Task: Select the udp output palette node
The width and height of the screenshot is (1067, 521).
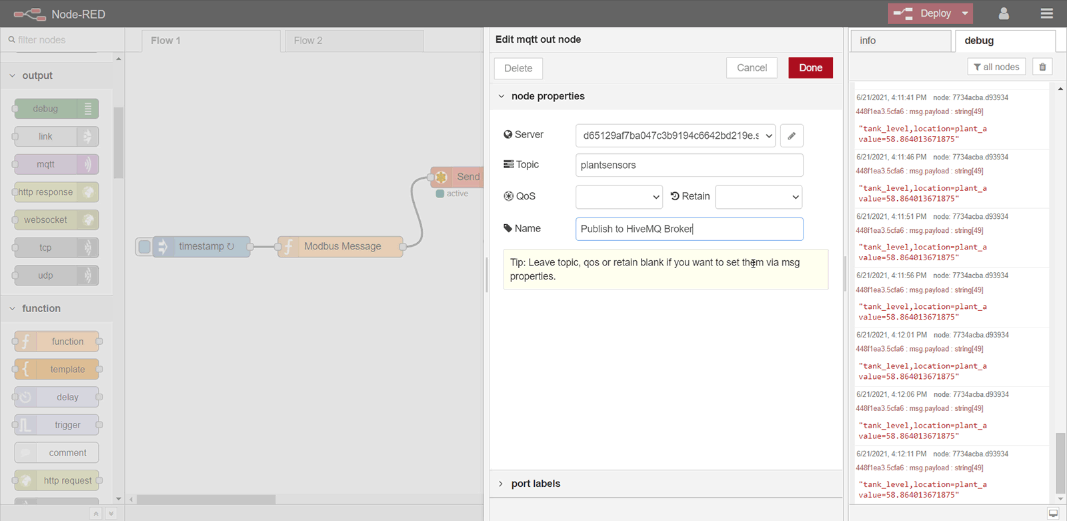Action: click(x=56, y=276)
